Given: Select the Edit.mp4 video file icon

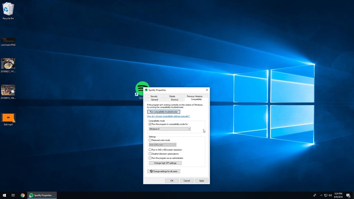Looking at the screenshot, I should click(x=8, y=119).
